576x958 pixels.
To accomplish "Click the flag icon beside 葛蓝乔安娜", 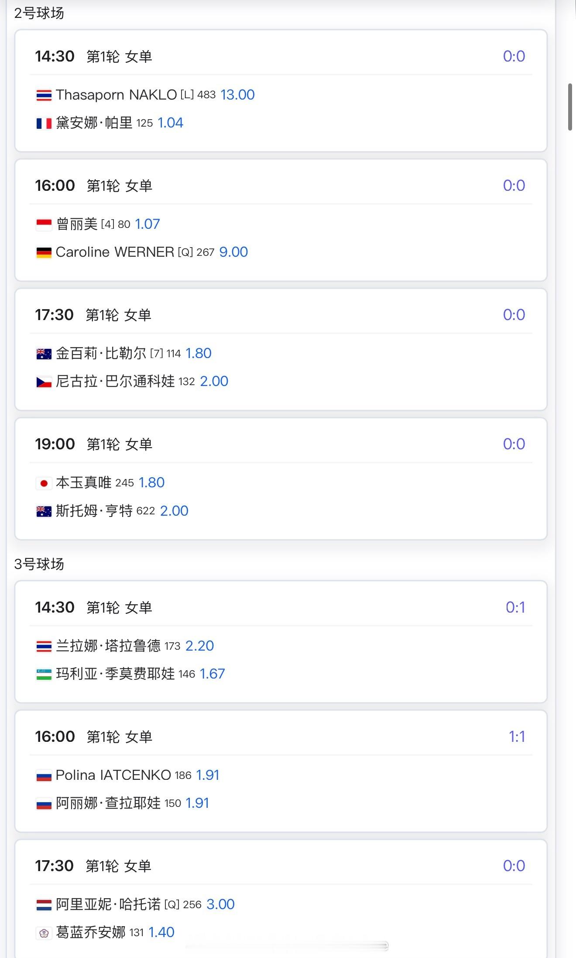I will point(44,933).
